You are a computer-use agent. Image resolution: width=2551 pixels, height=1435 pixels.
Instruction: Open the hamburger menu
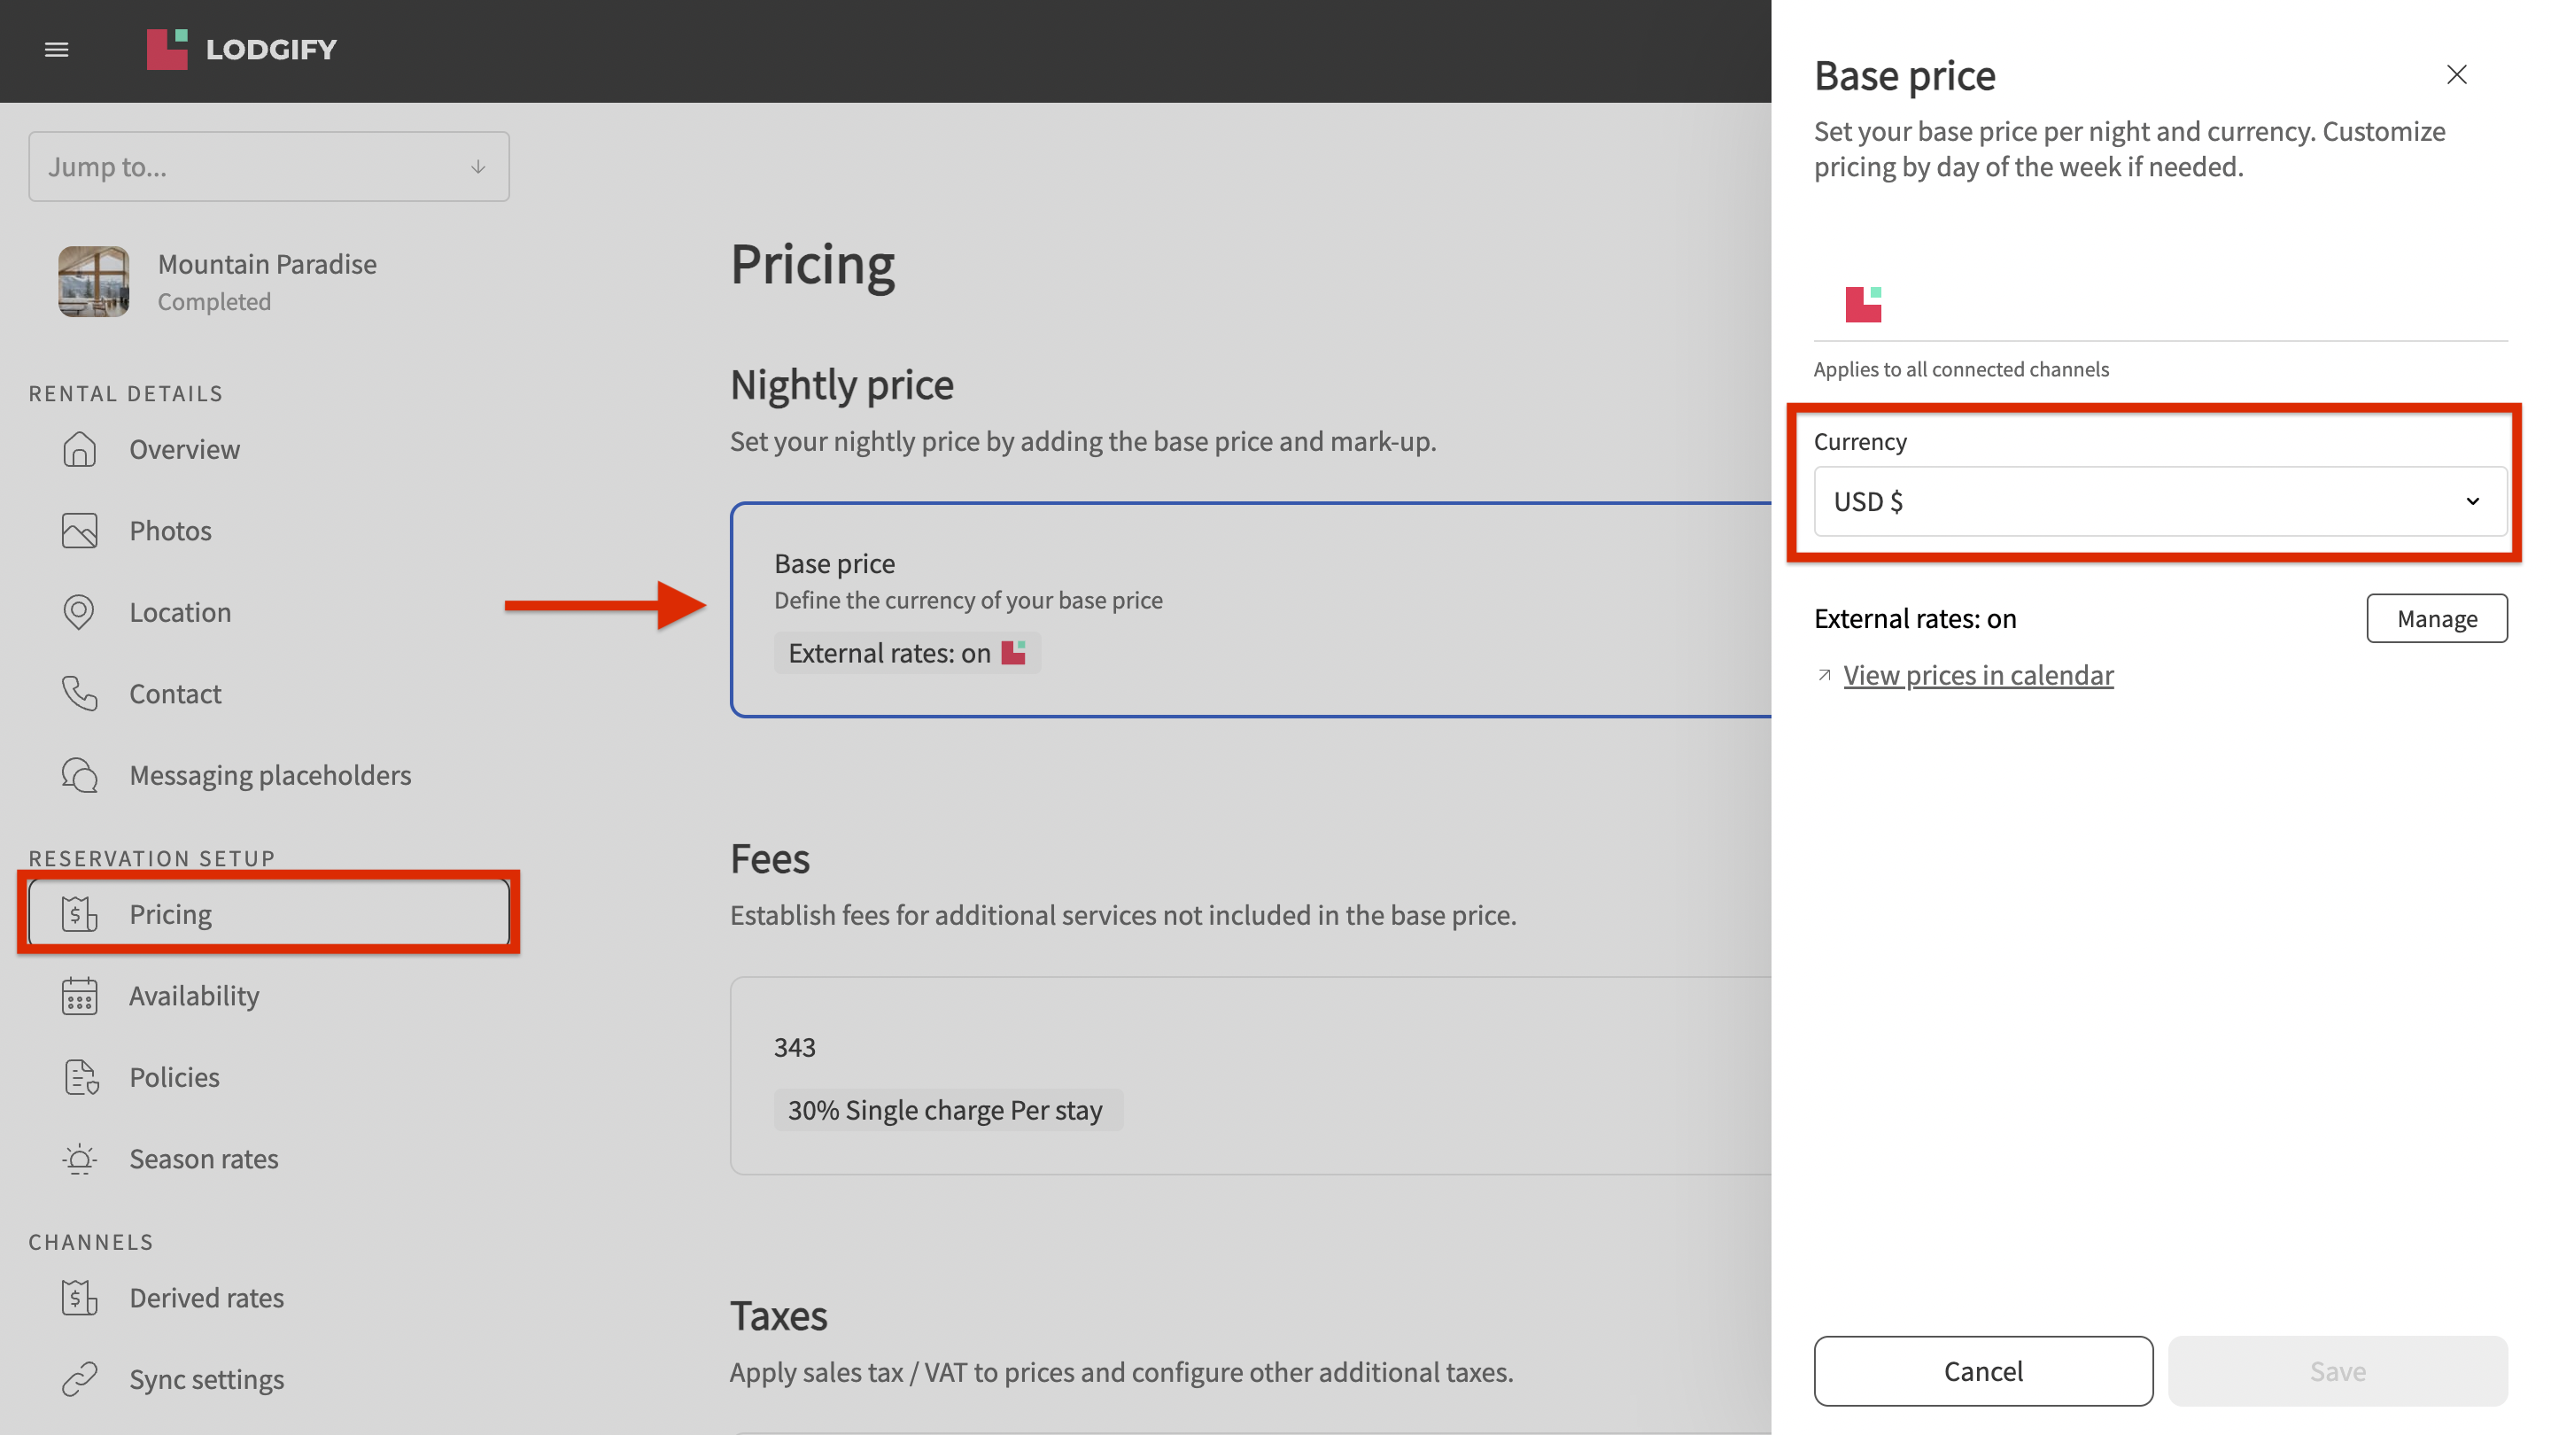point(57,50)
